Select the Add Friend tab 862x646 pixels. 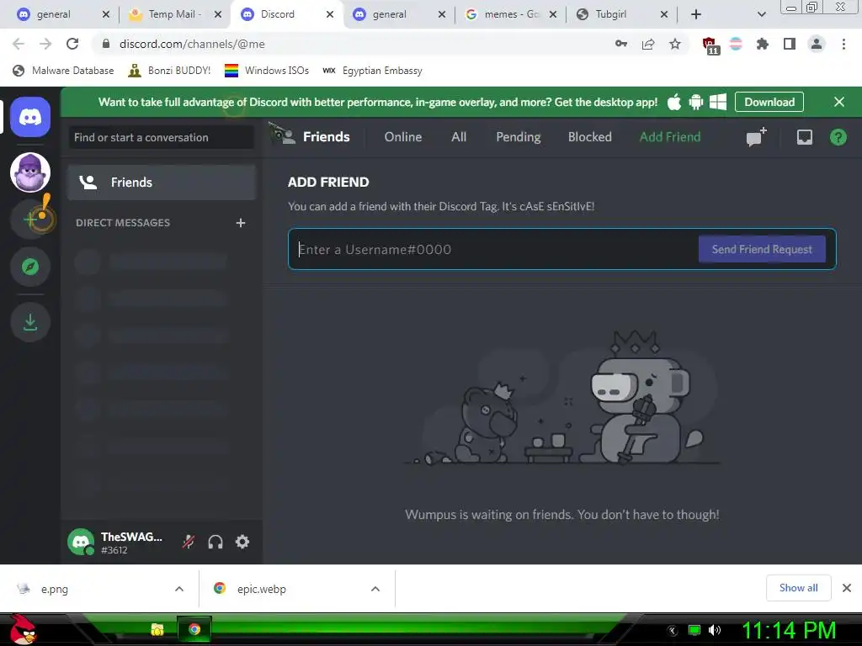(670, 137)
